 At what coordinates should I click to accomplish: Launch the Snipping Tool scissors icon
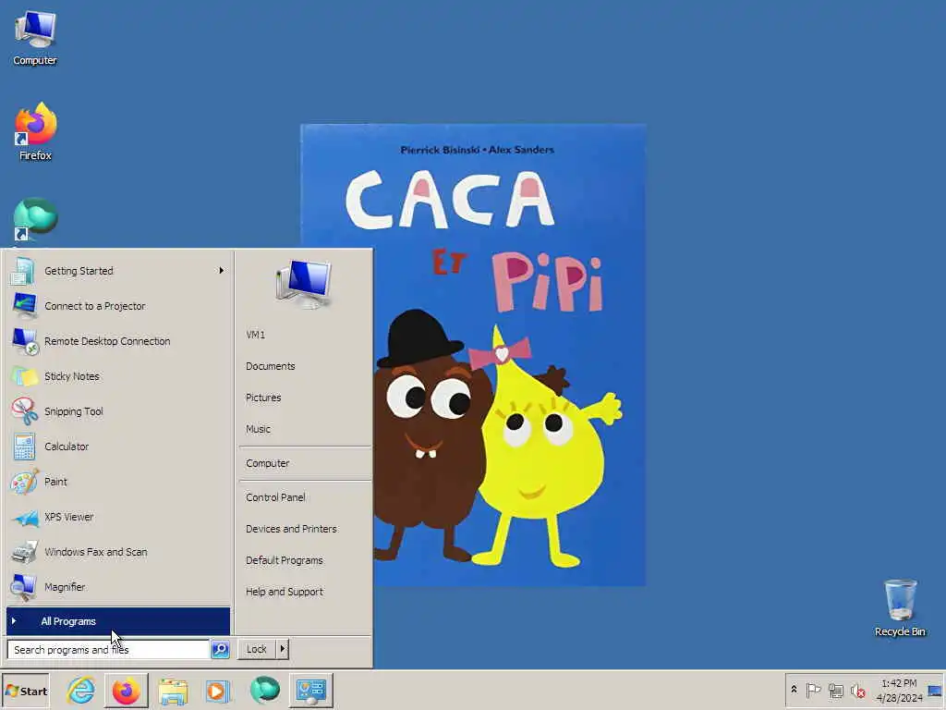(24, 411)
